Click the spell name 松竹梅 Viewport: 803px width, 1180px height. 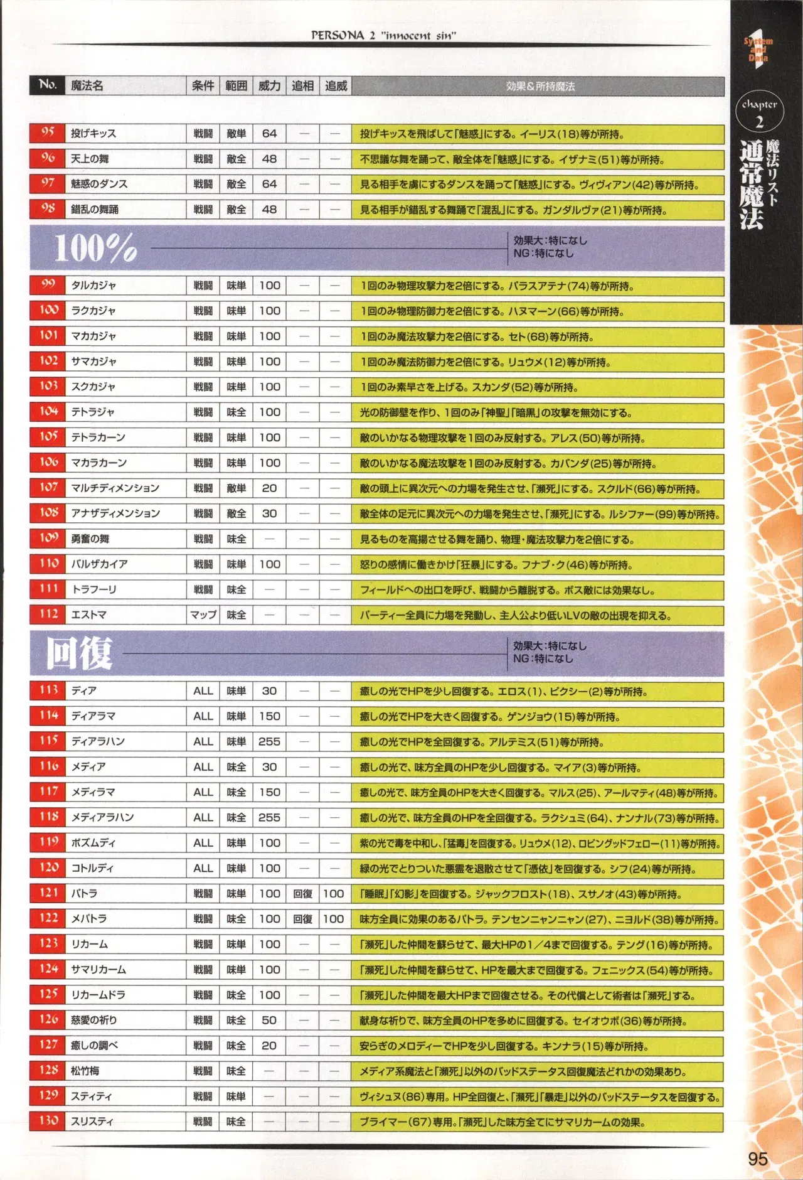pos(85,1071)
